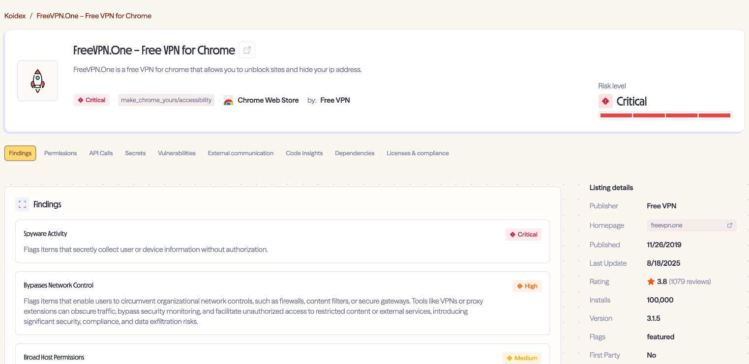Click the orange rating star icon
Viewport: 749px width, 364px height.
[x=651, y=281]
